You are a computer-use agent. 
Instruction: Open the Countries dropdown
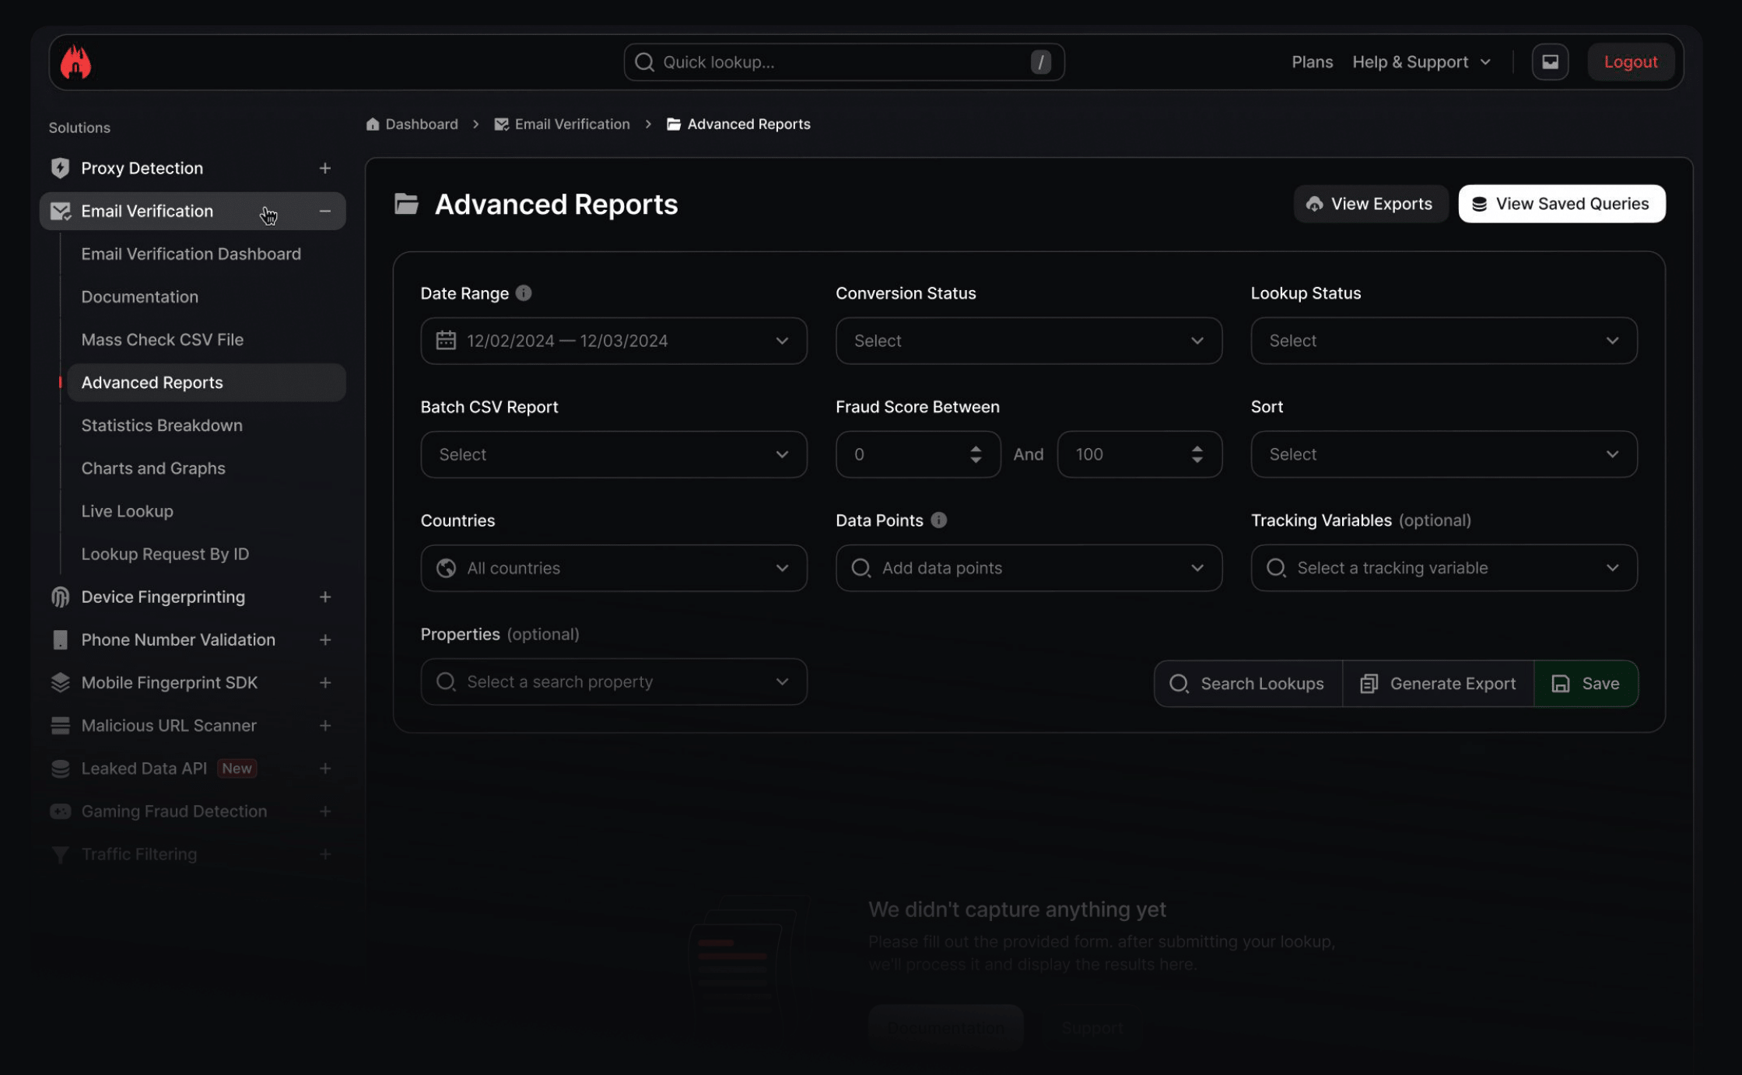coord(614,568)
